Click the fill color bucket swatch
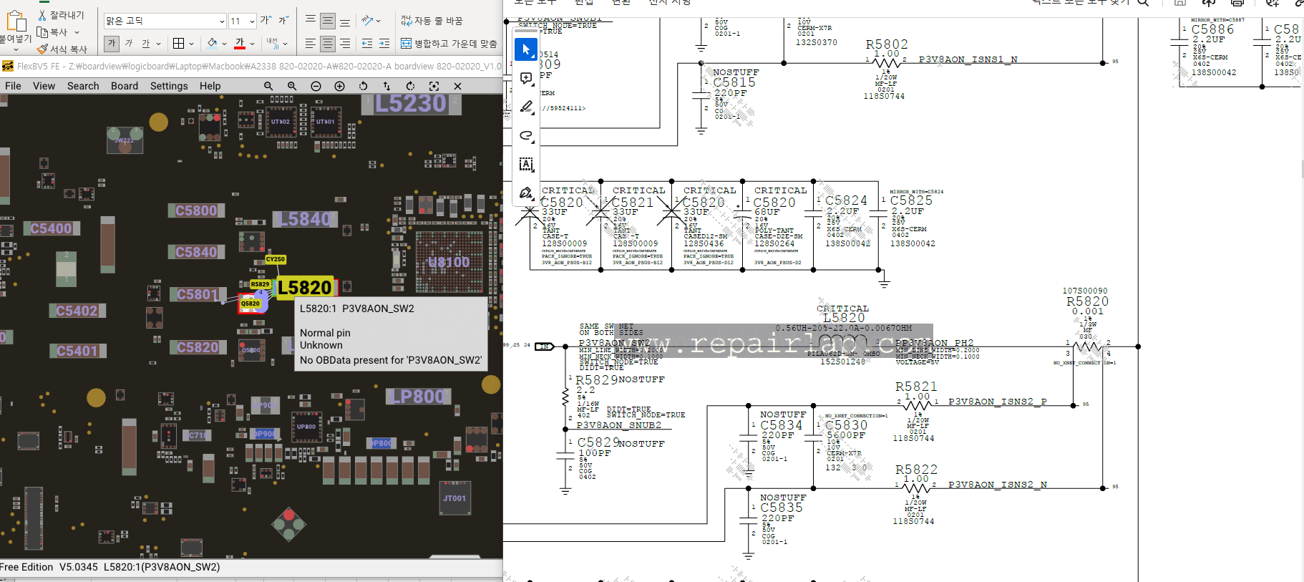The image size is (1304, 582). [212, 44]
